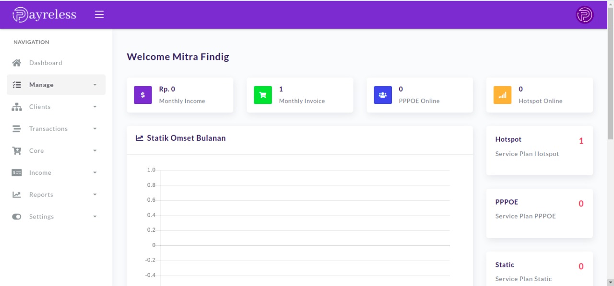
Task: Select the Reports navigation item
Action: 56,194
